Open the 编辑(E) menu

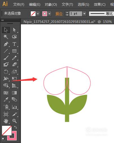click(x=35, y=5)
